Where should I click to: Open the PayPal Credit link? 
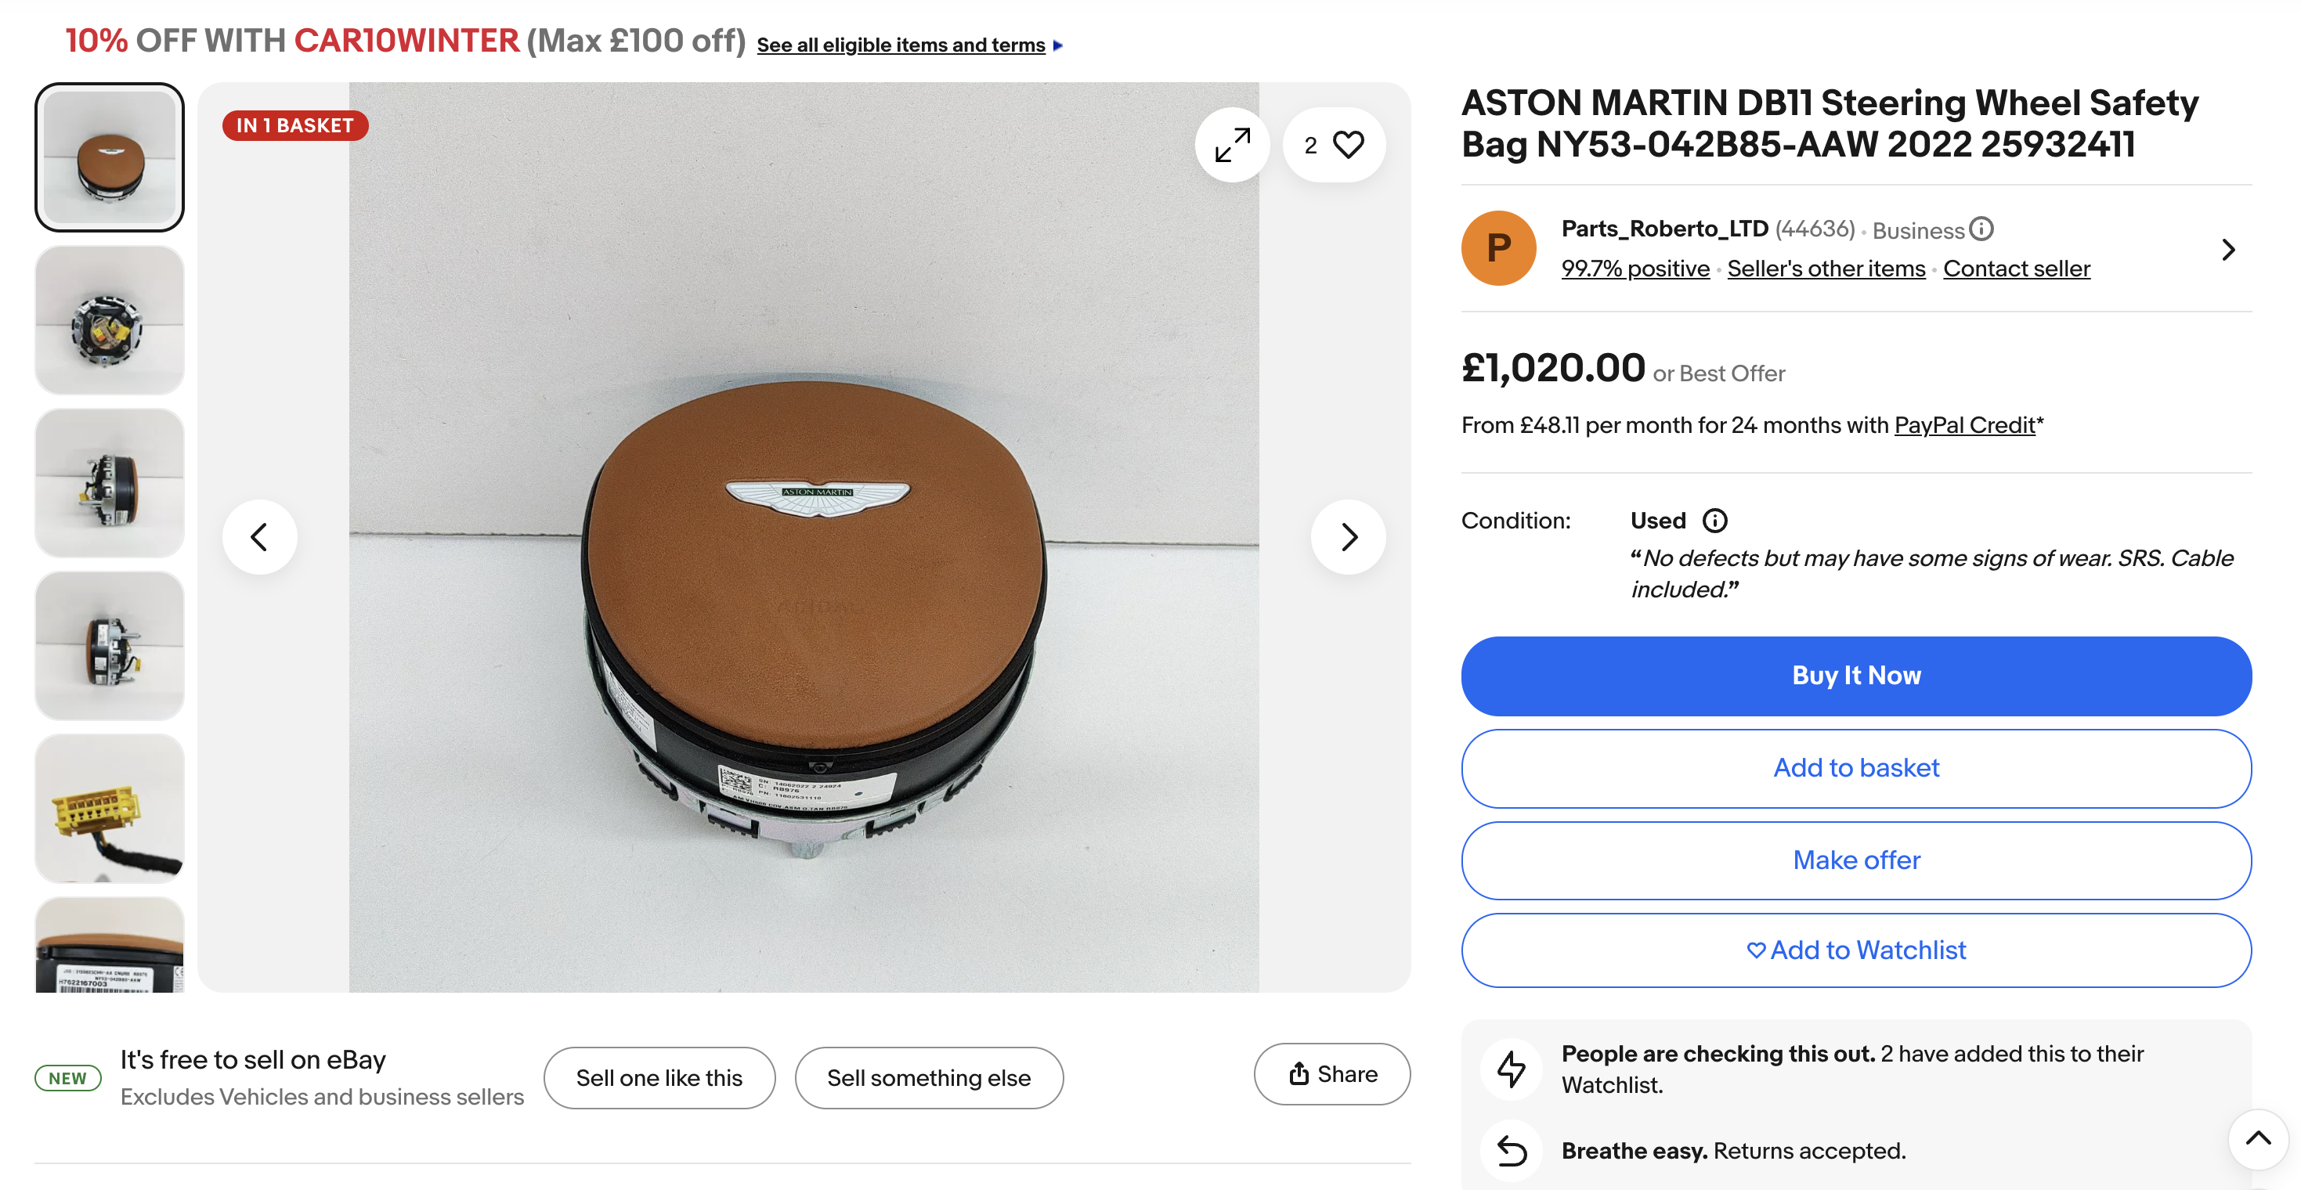[x=1964, y=425]
